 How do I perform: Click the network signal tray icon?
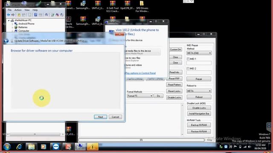245,147
